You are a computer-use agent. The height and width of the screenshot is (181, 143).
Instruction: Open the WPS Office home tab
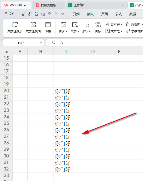(x=16, y=5)
